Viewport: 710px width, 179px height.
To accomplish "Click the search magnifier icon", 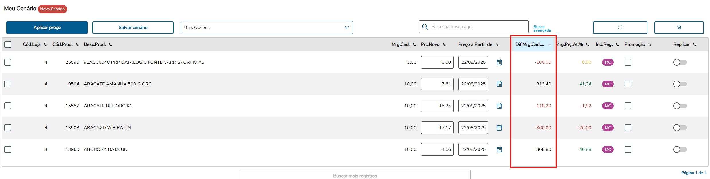I will (x=425, y=27).
